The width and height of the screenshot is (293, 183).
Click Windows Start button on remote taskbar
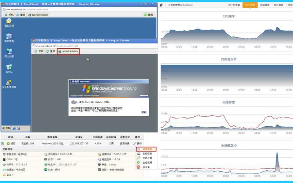[x=7, y=128]
